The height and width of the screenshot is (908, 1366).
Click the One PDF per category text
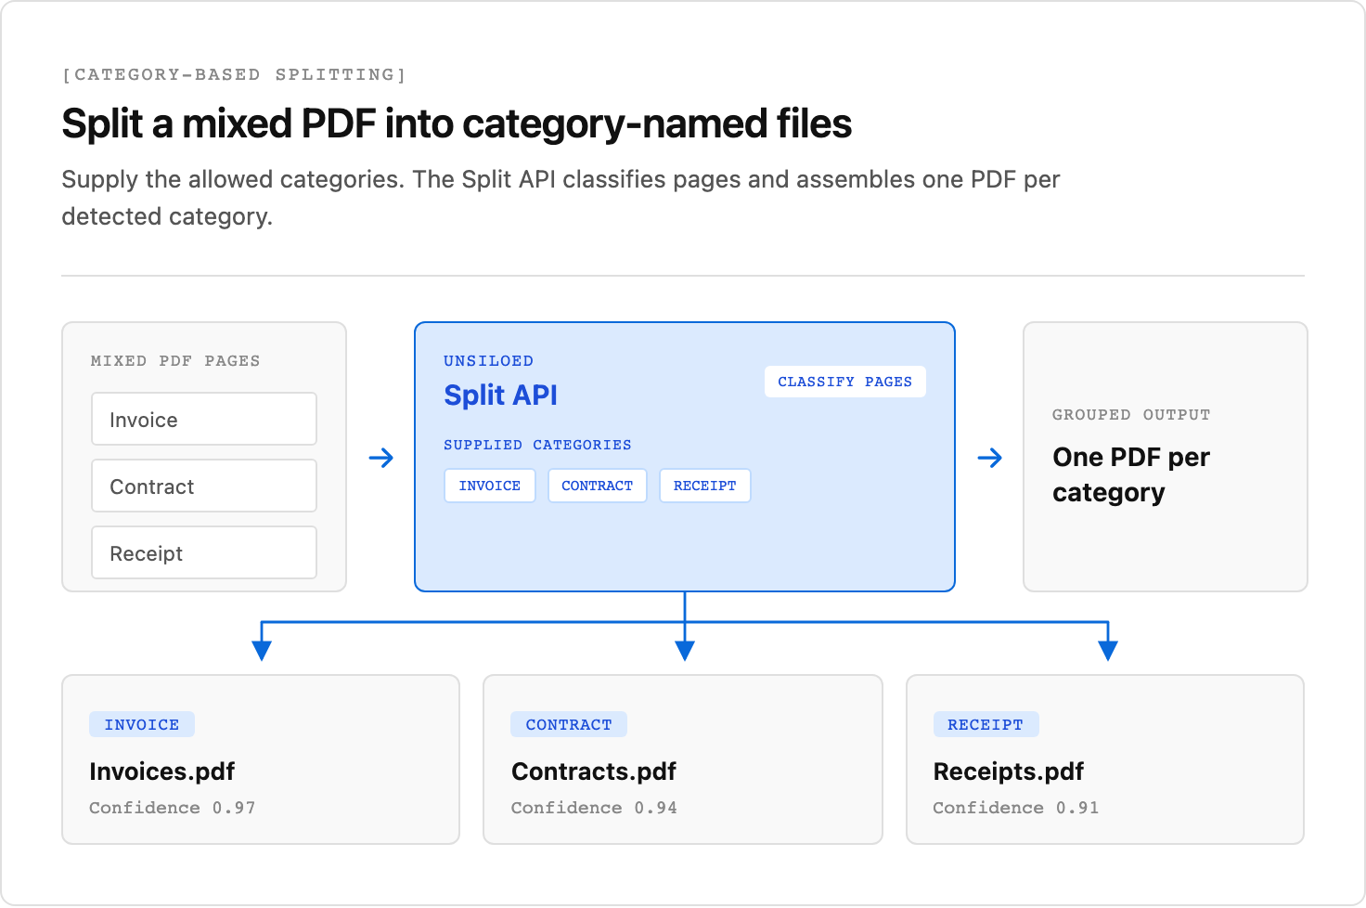tap(1131, 474)
